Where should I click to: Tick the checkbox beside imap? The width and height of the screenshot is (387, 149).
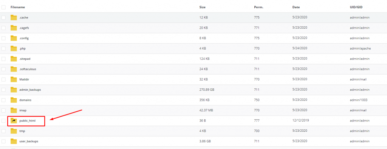pyautogui.click(x=3, y=110)
